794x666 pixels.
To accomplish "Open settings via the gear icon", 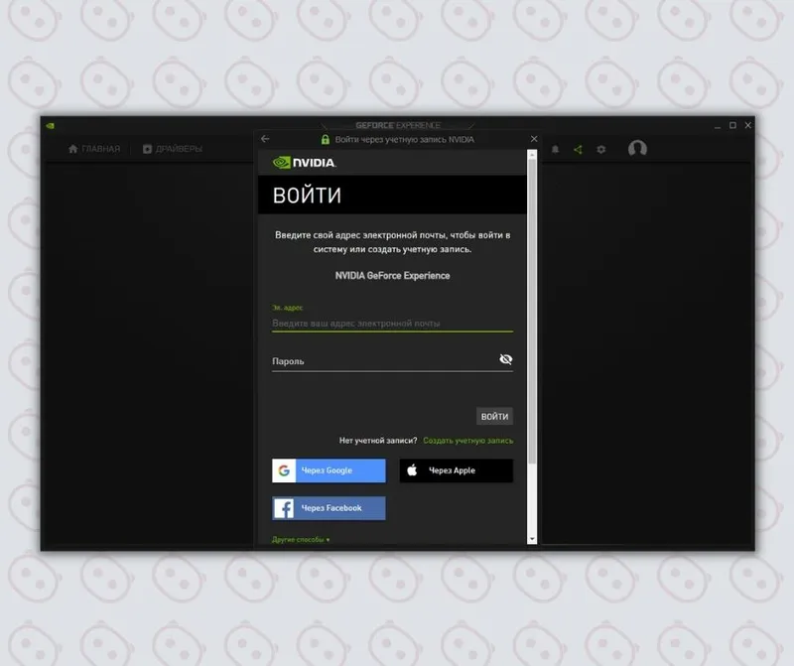I will [x=601, y=150].
